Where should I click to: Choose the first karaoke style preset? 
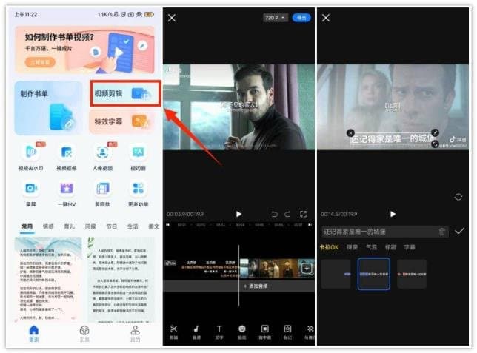click(x=336, y=274)
